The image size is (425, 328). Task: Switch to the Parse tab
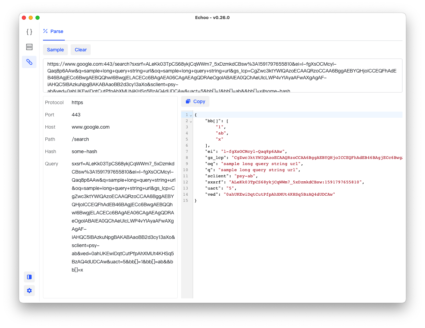coord(54,31)
